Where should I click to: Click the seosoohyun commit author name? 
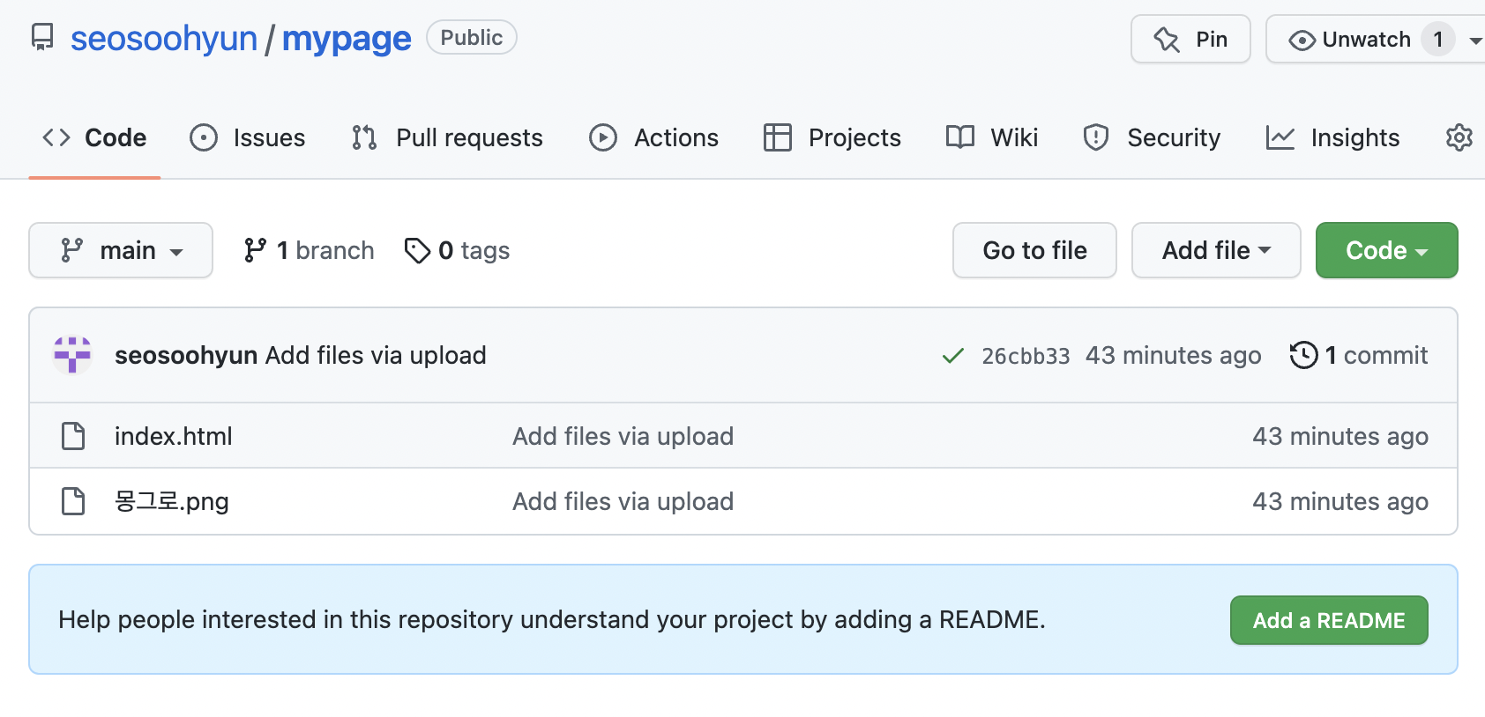click(x=186, y=355)
